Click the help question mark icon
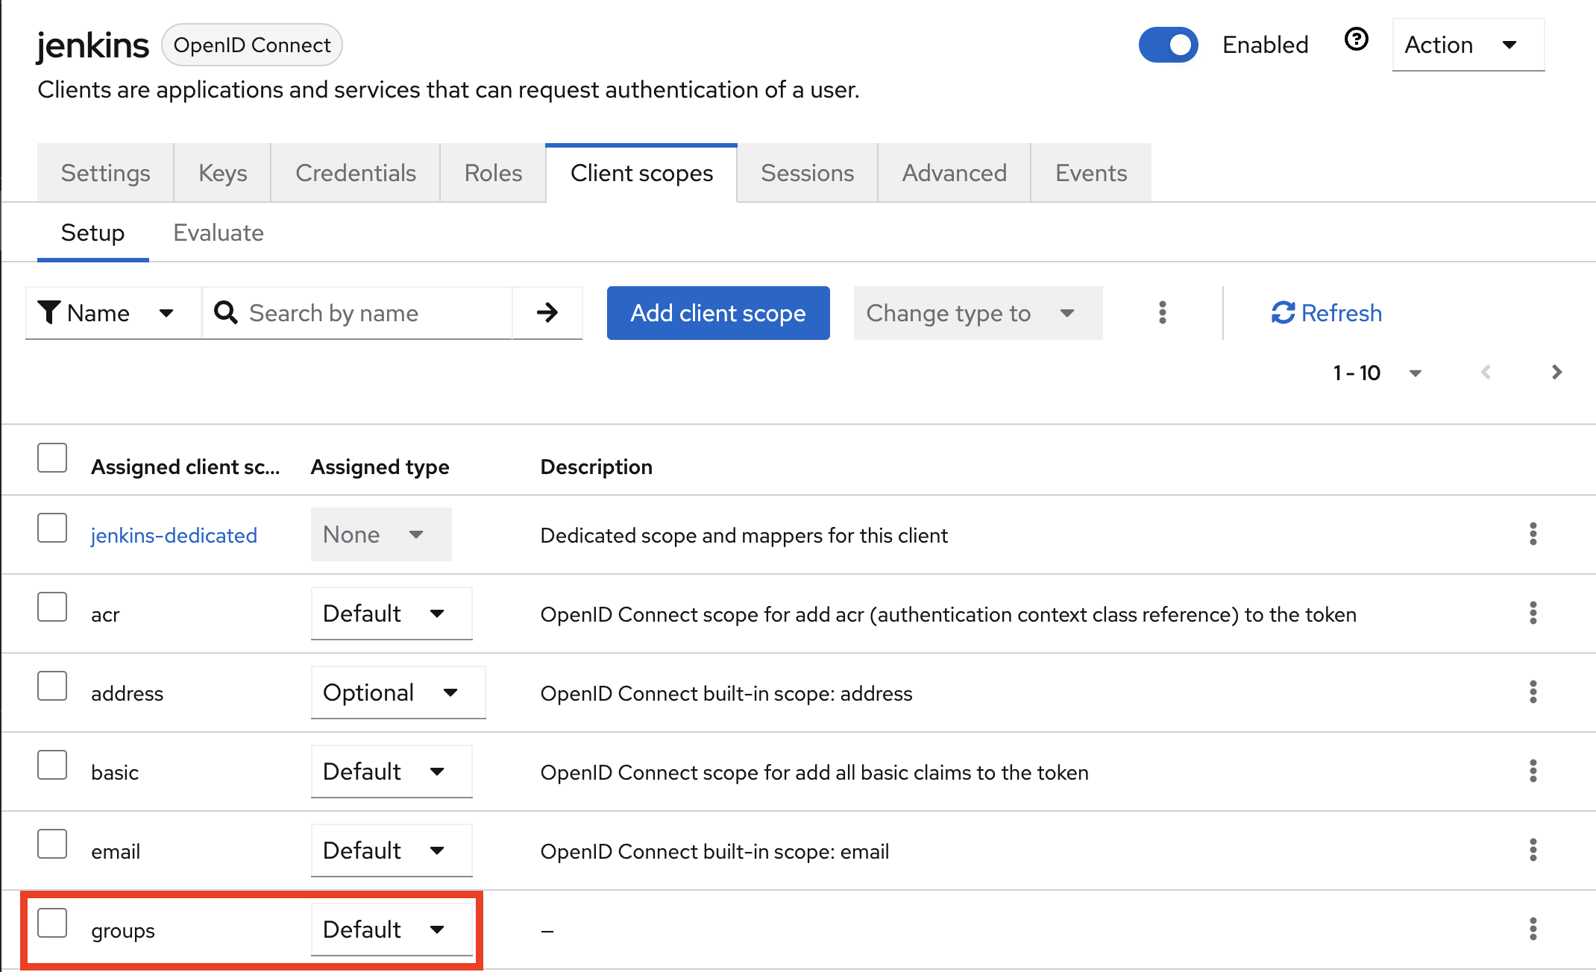1596x972 pixels. [1356, 40]
